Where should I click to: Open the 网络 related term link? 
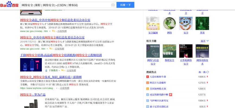pos(170,33)
